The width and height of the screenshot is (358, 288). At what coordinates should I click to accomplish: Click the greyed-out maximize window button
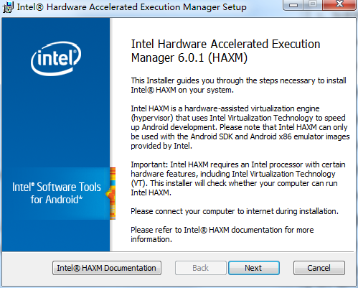[x=313, y=5]
